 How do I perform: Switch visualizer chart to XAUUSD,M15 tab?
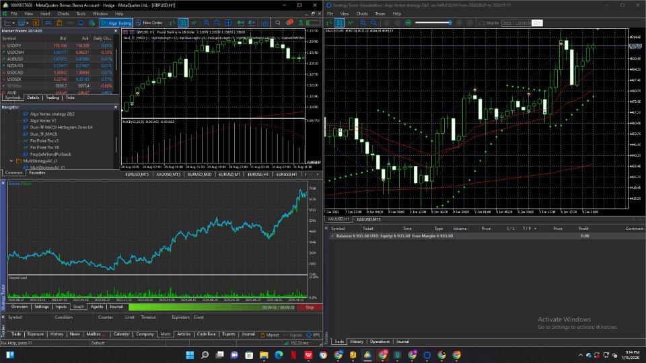[368, 219]
